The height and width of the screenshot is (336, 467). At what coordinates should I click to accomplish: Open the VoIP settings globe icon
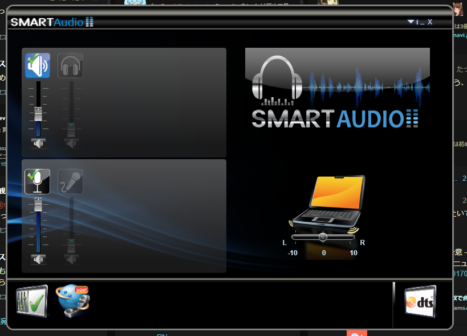[72, 301]
